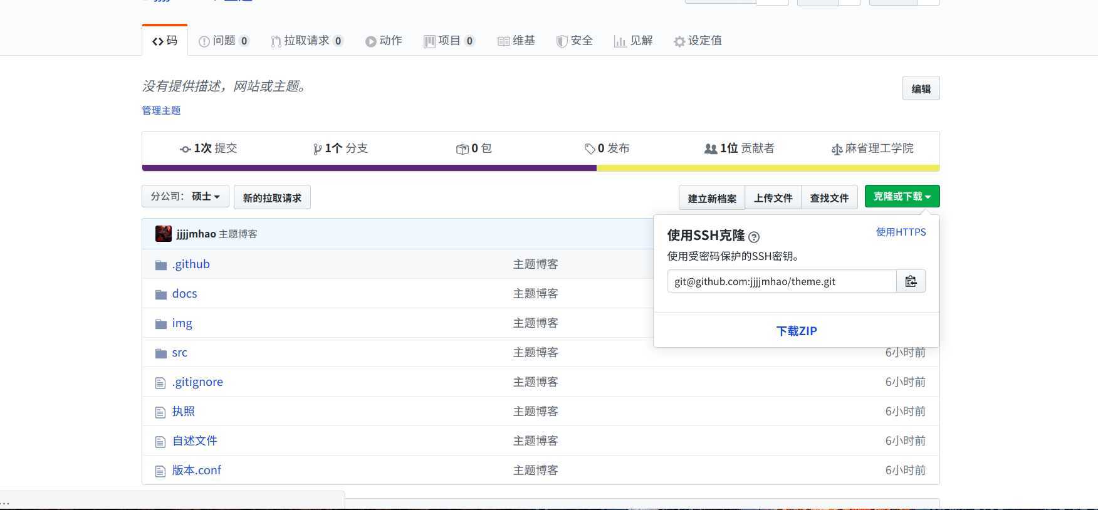Open the 自述文件 readme file link
1098x510 pixels.
[195, 441]
